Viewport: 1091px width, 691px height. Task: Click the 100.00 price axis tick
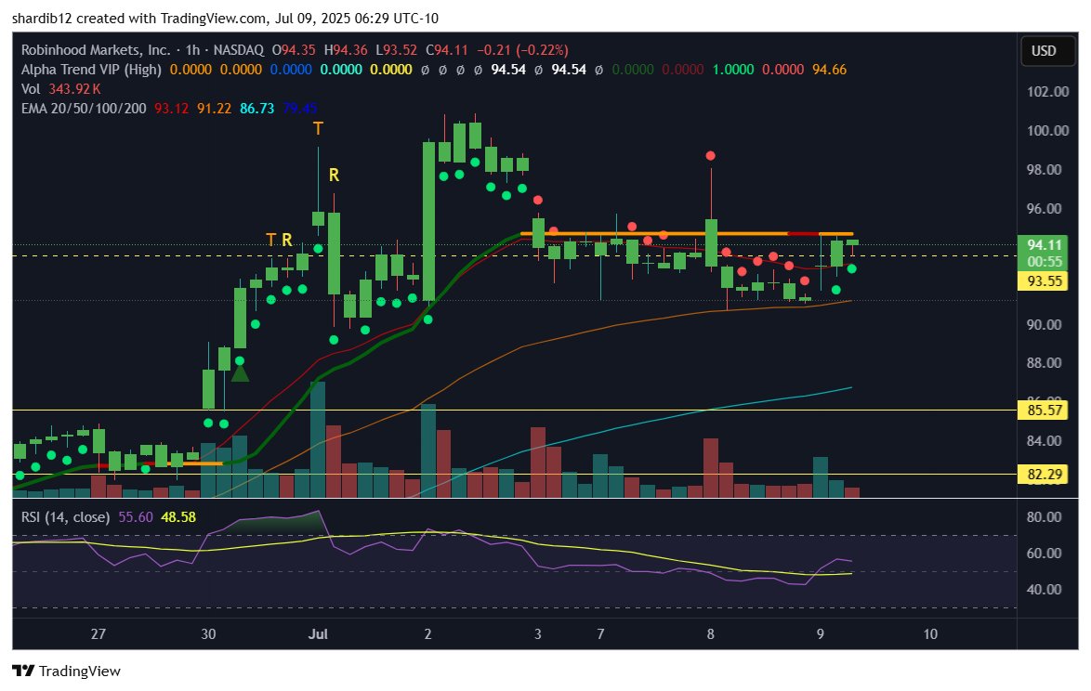click(x=1048, y=131)
